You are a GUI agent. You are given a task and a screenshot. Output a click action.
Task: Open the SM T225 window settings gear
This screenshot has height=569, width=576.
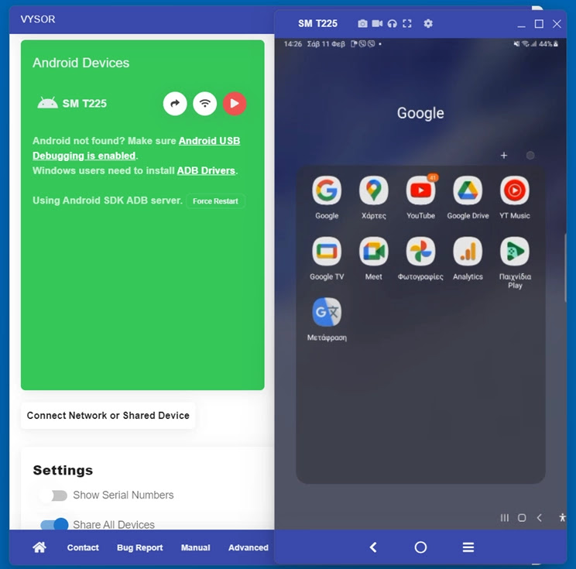tap(428, 23)
